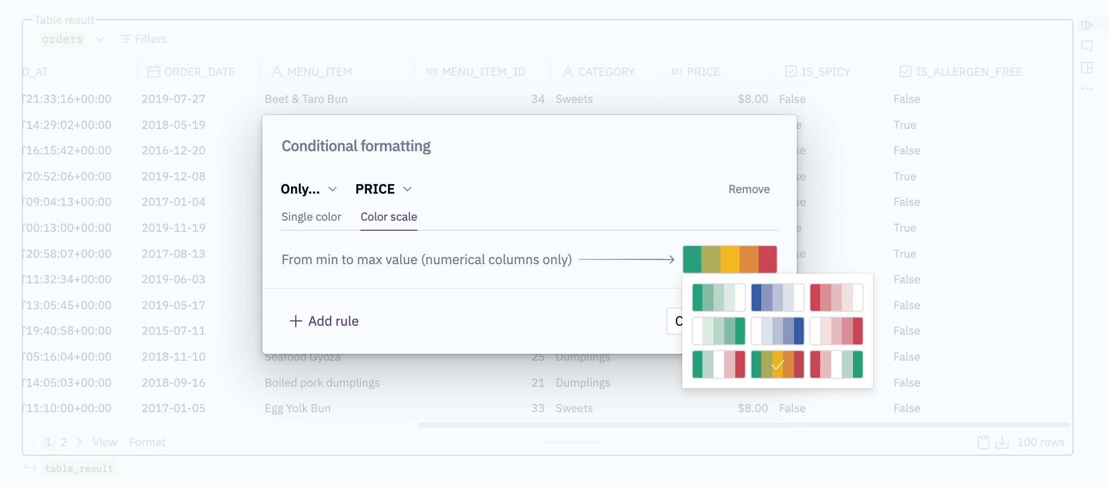Pick the green-to-white color scale swatch
Viewport: 1109px width, 488px height.
pos(718,298)
